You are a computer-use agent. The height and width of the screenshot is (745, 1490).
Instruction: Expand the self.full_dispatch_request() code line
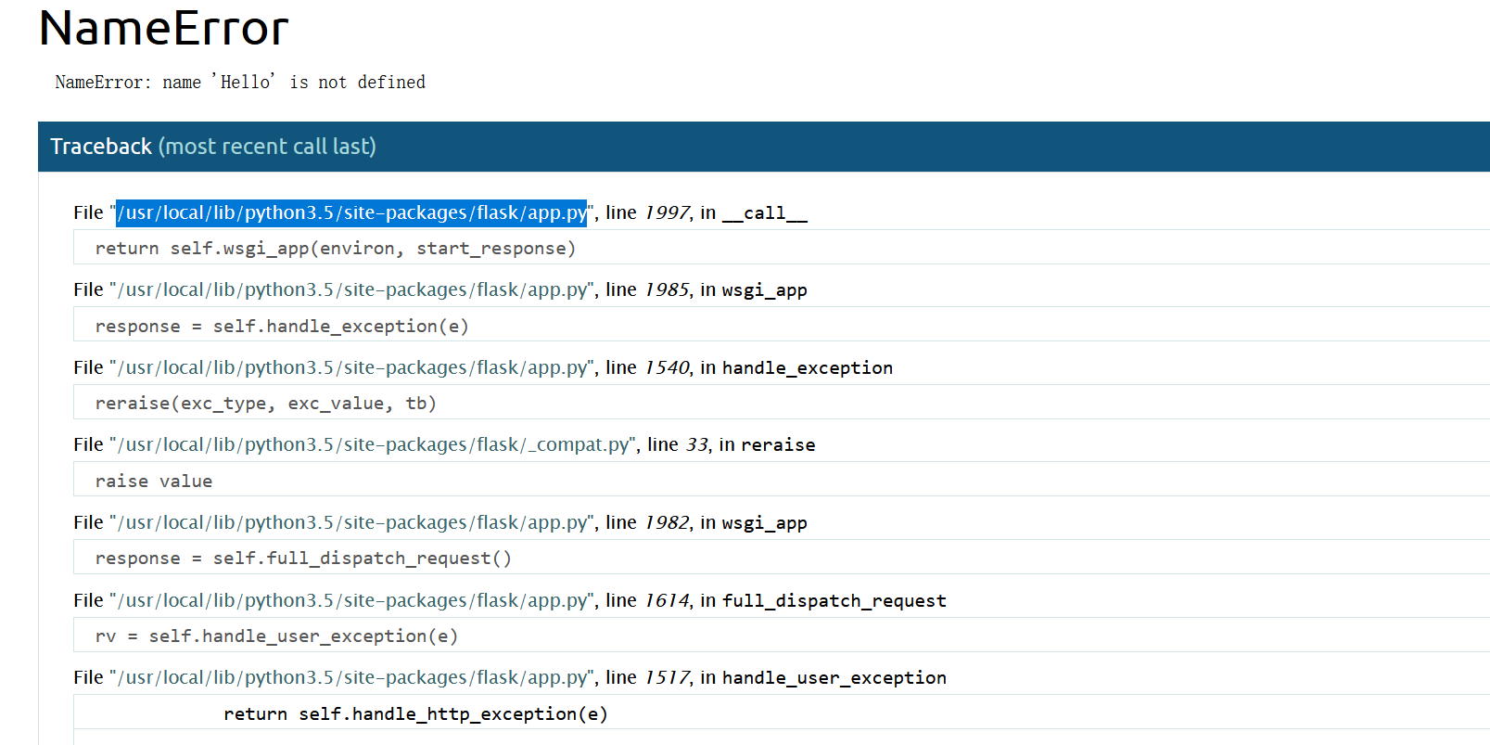[x=303, y=559]
